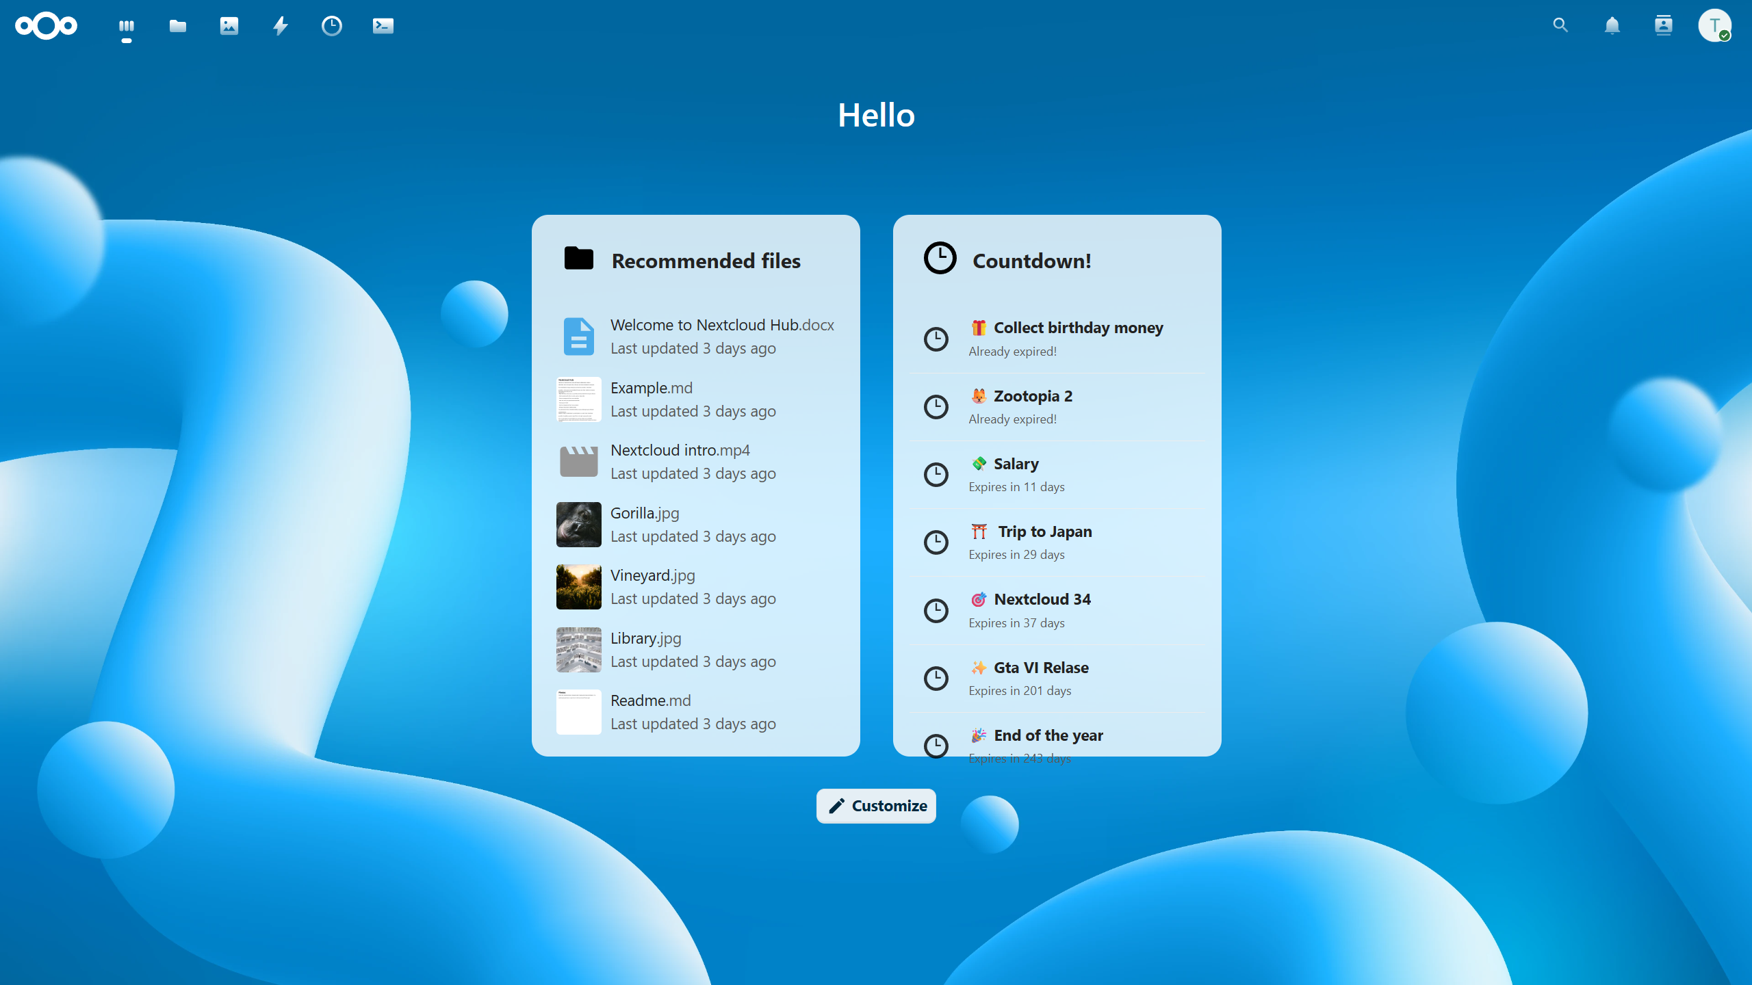Launch the terminal app icon in top bar
The height and width of the screenshot is (985, 1752).
(x=383, y=26)
